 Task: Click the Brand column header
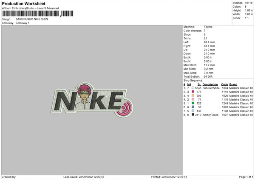pyautogui.click(x=233, y=84)
